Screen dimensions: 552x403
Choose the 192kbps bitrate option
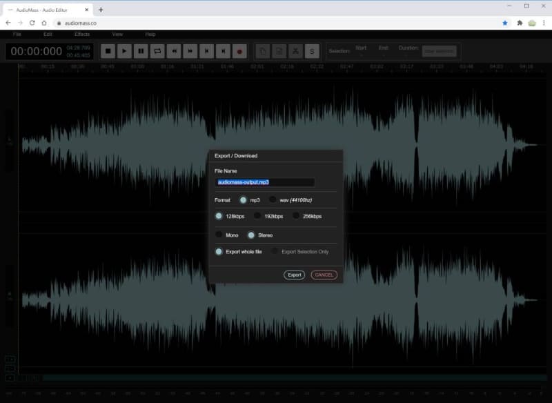tap(257, 215)
